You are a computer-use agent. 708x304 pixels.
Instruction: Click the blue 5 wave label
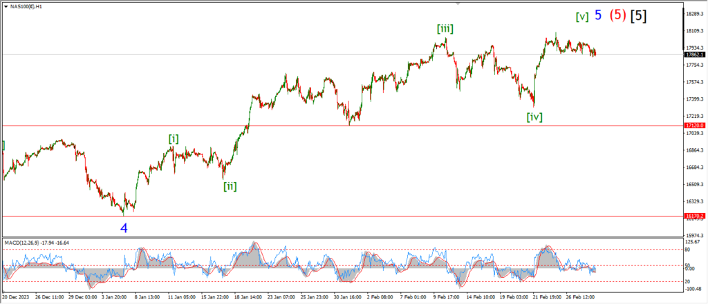tap(597, 15)
